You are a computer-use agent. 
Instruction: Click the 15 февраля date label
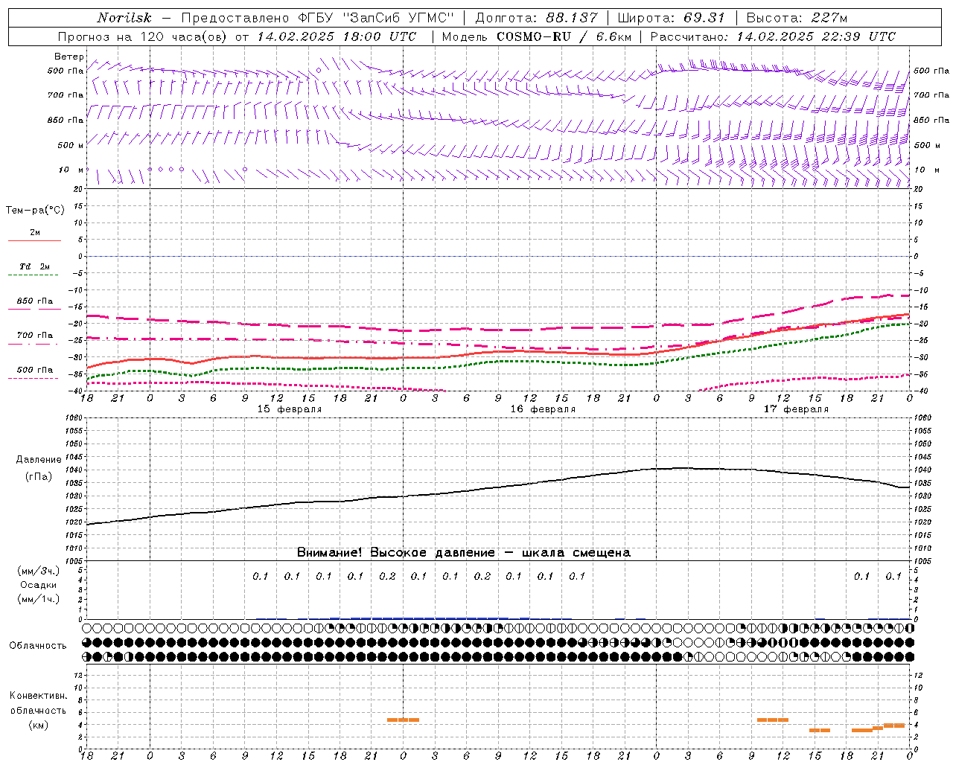(x=290, y=409)
